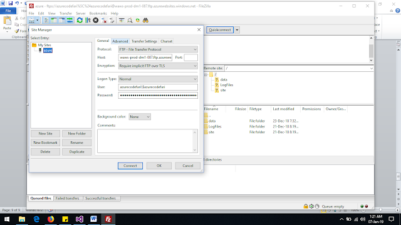Refresh the file and folder lists

coord(80,20)
